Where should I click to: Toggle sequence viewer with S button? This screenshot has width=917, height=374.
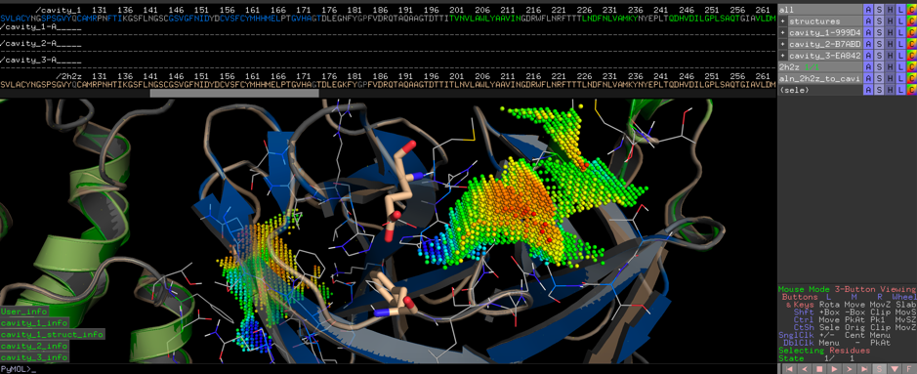[x=881, y=369]
